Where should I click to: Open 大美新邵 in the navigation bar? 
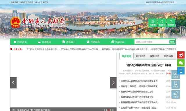tap(46, 42)
